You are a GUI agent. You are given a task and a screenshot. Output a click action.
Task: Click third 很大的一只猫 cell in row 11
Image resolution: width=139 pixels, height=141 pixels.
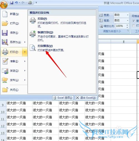pos(71,117)
